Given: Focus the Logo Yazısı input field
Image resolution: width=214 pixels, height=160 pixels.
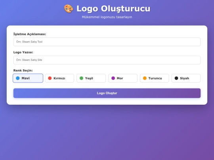Looking at the screenshot, I should (x=107, y=60).
